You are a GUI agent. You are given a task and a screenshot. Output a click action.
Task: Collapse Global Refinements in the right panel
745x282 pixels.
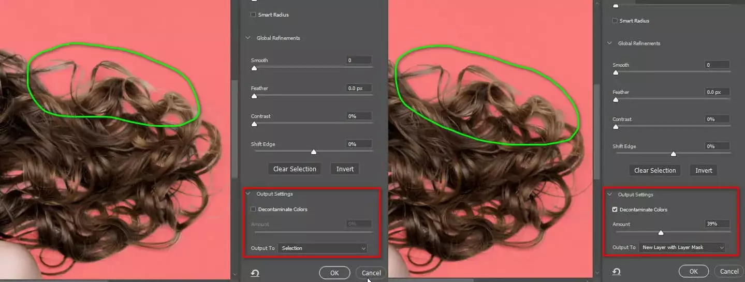point(610,43)
